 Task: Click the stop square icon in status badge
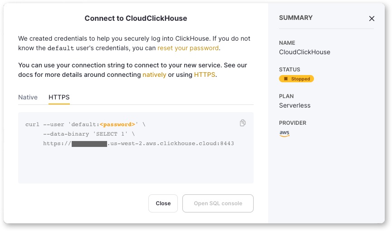[x=286, y=79]
